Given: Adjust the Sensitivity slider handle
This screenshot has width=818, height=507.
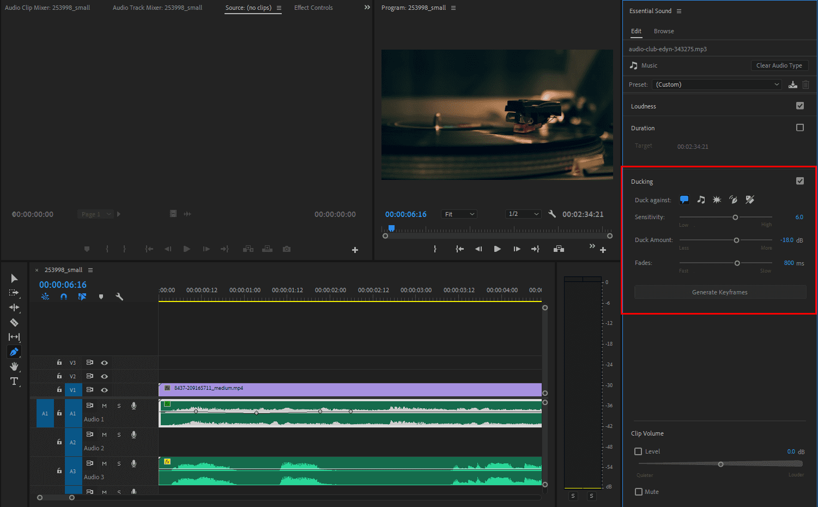Looking at the screenshot, I should (735, 217).
